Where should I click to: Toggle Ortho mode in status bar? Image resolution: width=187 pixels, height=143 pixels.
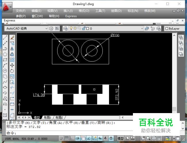72,138
